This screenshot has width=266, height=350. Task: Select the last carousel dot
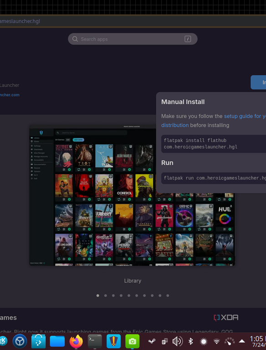click(x=168, y=295)
